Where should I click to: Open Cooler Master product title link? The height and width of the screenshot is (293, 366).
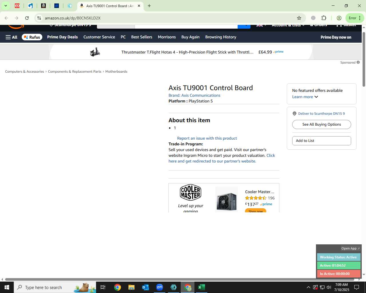(x=260, y=192)
